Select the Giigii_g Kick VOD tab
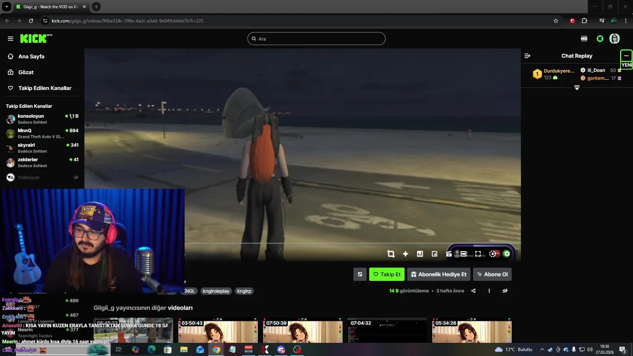 50,6
